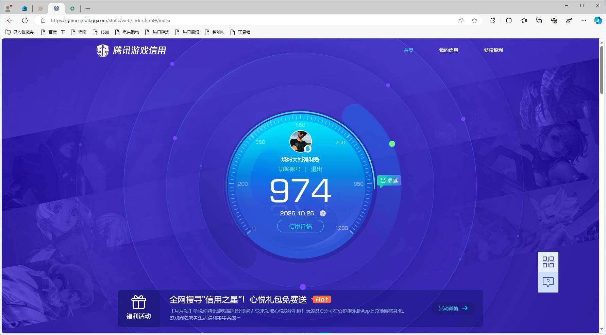Open the 信用详情 button
Image resolution: width=606 pixels, height=335 pixels.
[300, 226]
